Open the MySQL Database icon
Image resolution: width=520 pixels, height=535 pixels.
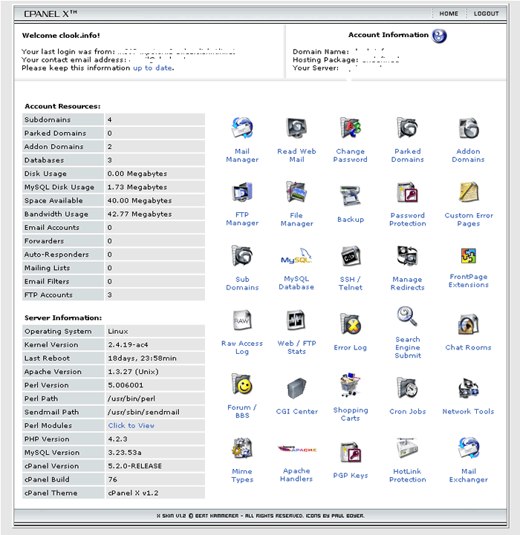tap(296, 255)
